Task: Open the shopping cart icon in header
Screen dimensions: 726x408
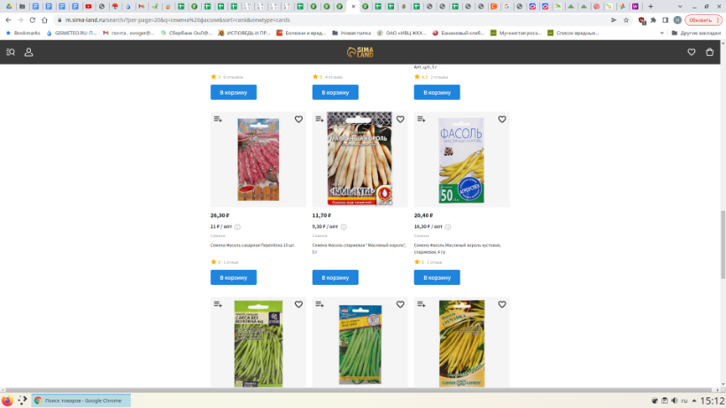Action: click(x=710, y=52)
